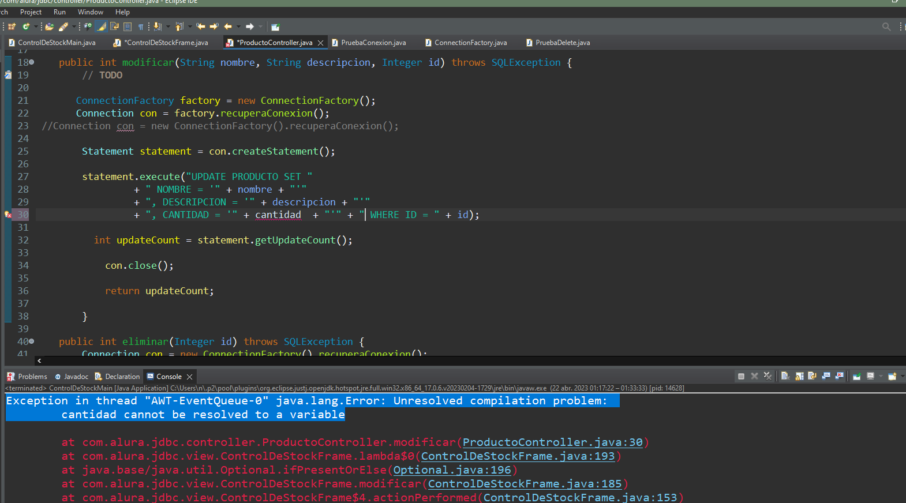The height and width of the screenshot is (503, 906).
Task: Open the Back navigation history dropdown
Action: (x=238, y=27)
